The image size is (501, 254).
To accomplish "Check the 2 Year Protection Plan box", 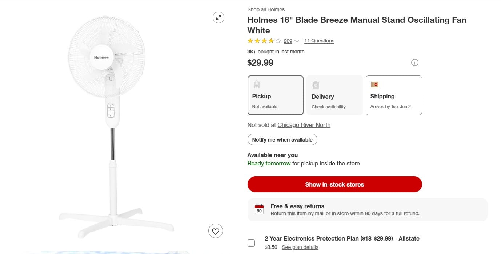I will pos(251,243).
